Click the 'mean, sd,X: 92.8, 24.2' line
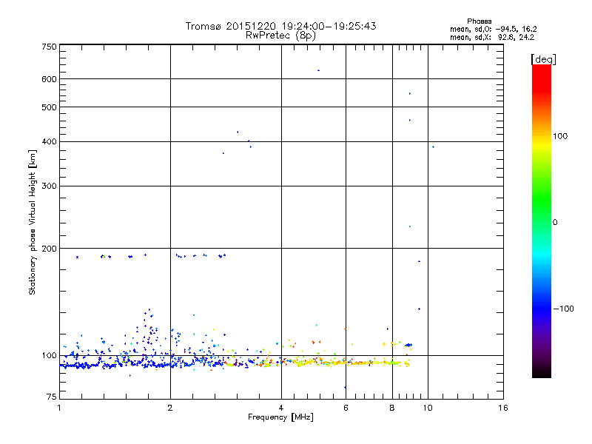 click(492, 37)
